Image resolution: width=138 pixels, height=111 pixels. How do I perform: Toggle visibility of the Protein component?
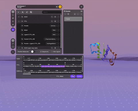coord(22,26)
